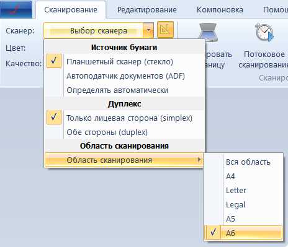
Task: Select Letter scan area
Action: [x=243, y=190]
